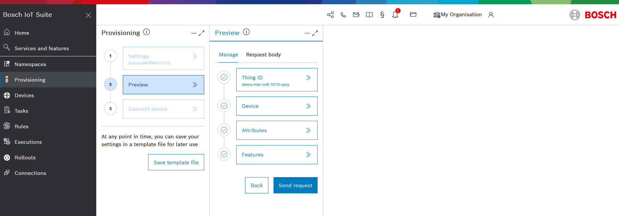Click the Home house icon

pyautogui.click(x=7, y=32)
